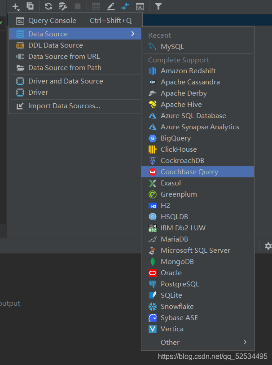This screenshot has height=365, width=272.
Task: Choose Apache Derby data source
Action: (x=198, y=93)
